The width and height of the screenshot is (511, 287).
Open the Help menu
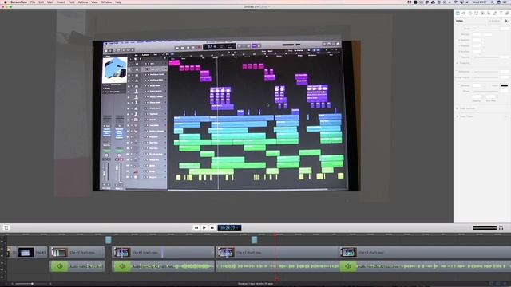click(x=118, y=2)
